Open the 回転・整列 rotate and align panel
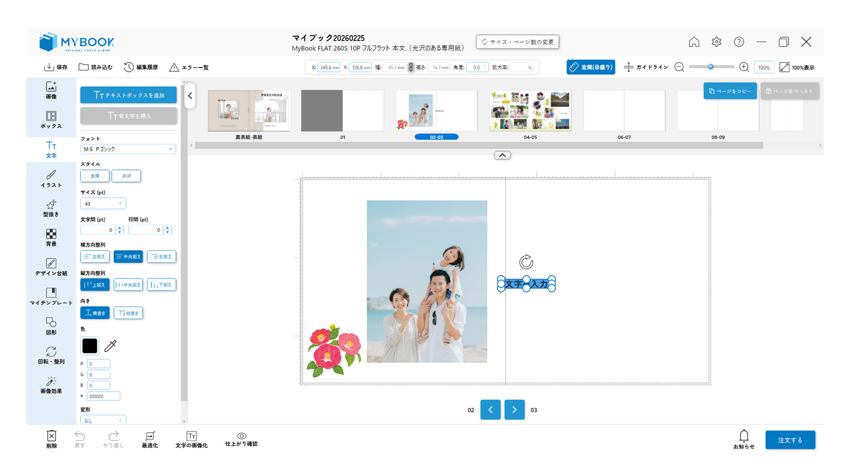Image resolution: width=846 pixels, height=476 pixels. pos(51,356)
